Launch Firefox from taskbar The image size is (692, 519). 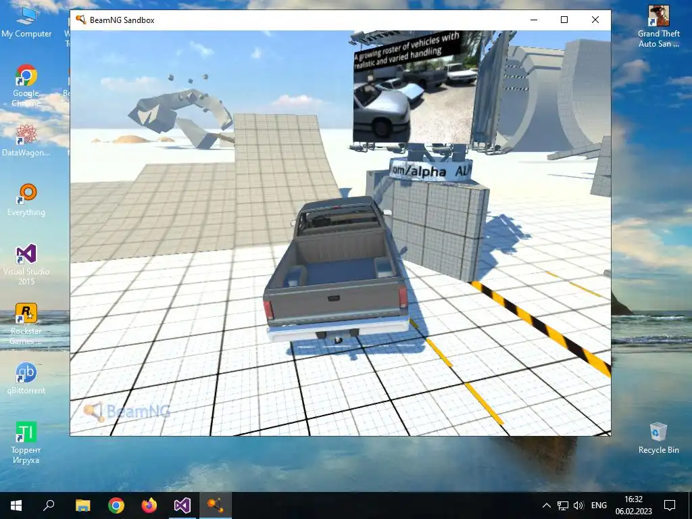149,505
